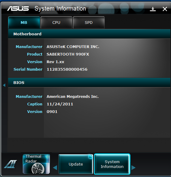Click the ASUS logo in title bar
This screenshot has height=177, width=171.
click(x=18, y=8)
